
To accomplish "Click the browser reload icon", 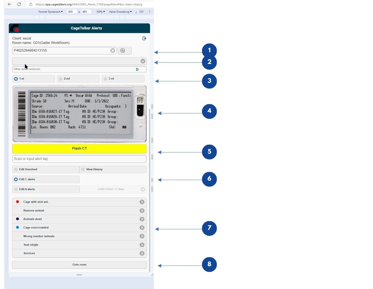I will point(19,4).
